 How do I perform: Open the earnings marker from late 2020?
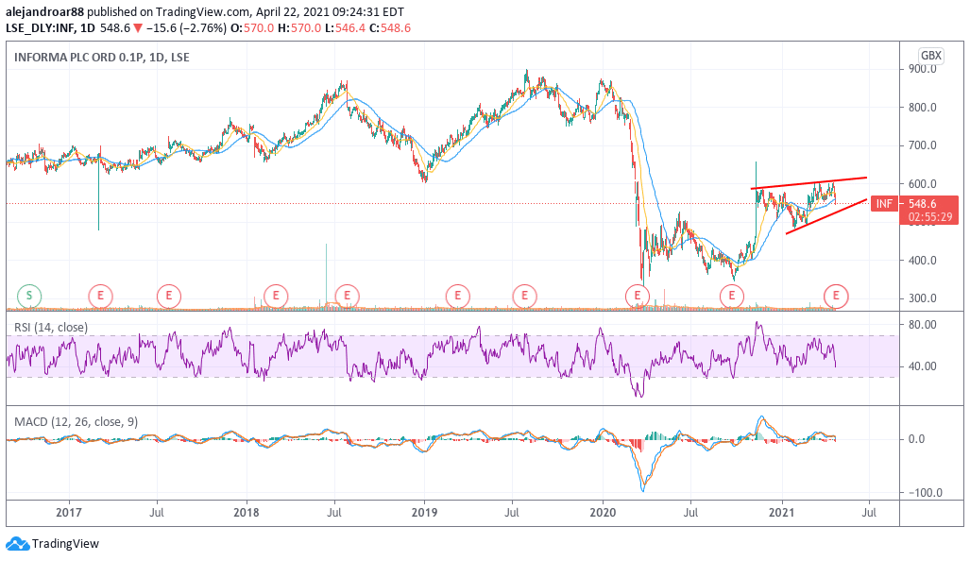pyautogui.click(x=732, y=297)
